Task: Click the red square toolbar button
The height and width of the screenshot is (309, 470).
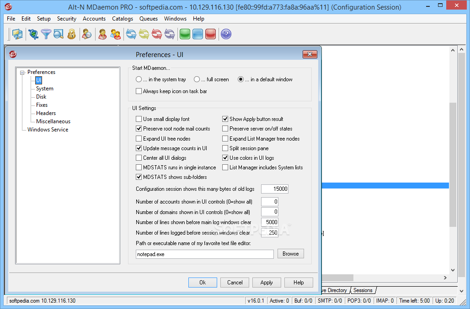Action: tap(211, 34)
